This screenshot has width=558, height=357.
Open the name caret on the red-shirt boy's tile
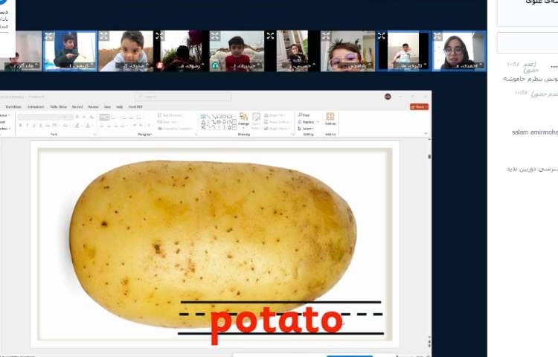point(259,65)
